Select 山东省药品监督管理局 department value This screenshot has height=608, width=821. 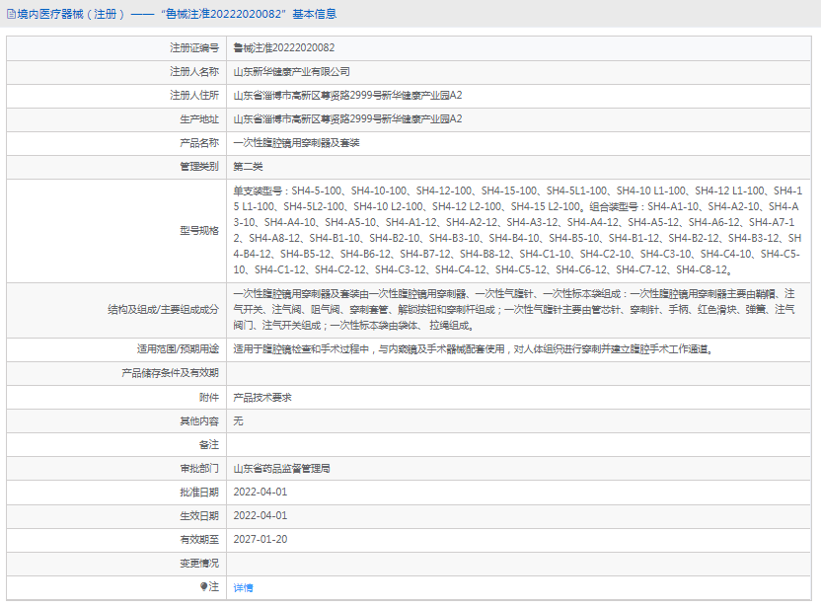[x=281, y=469]
